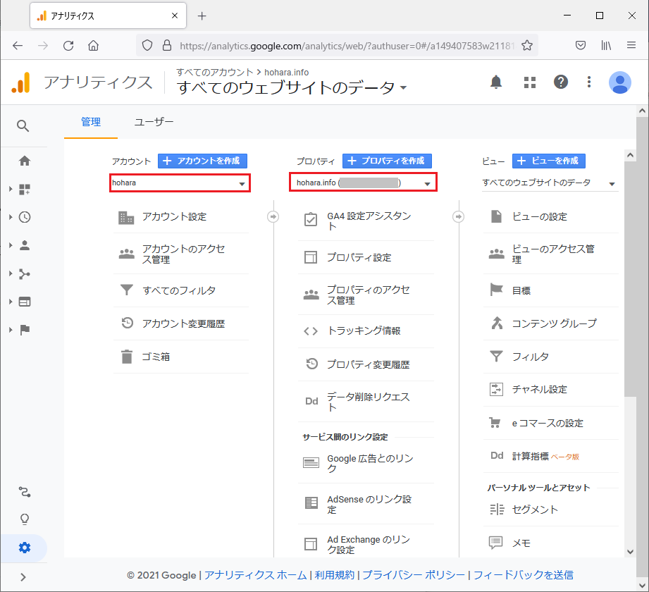The image size is (649, 592).
Task: Click the browser address bar URL
Action: (345, 46)
